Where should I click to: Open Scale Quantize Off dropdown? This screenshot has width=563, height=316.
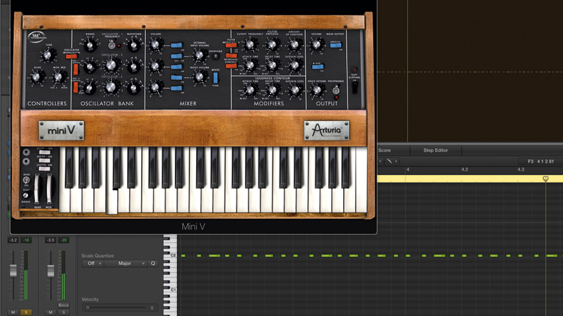tap(93, 264)
